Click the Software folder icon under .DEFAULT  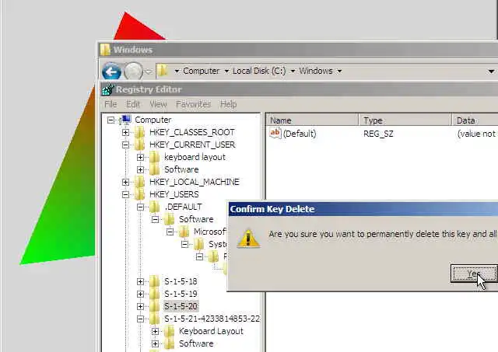(170, 219)
